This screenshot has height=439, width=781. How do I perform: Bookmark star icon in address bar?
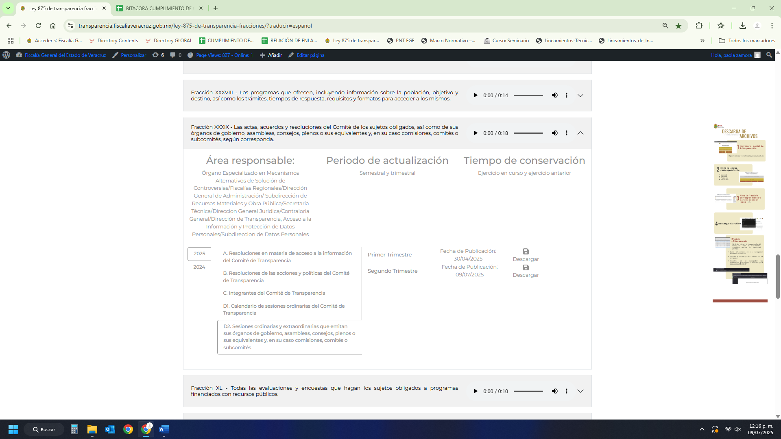(678, 26)
